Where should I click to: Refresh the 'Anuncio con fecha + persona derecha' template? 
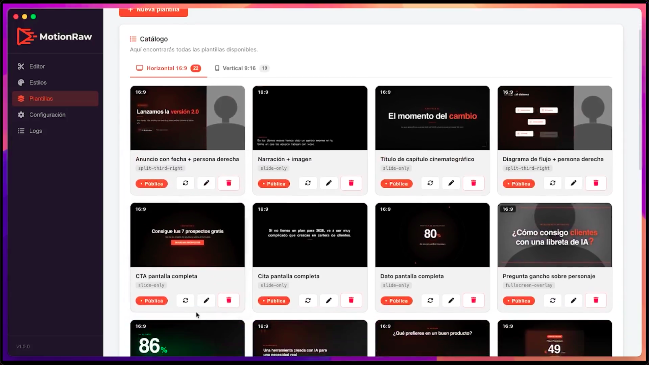click(x=186, y=183)
